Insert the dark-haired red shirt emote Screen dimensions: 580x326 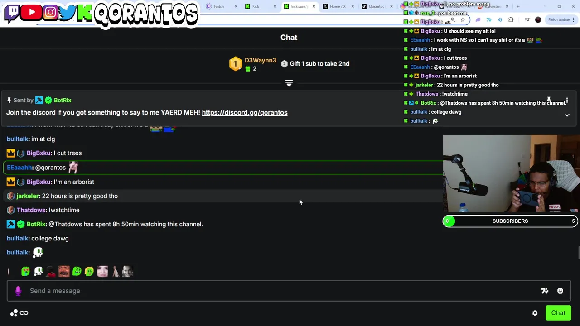tap(51, 272)
